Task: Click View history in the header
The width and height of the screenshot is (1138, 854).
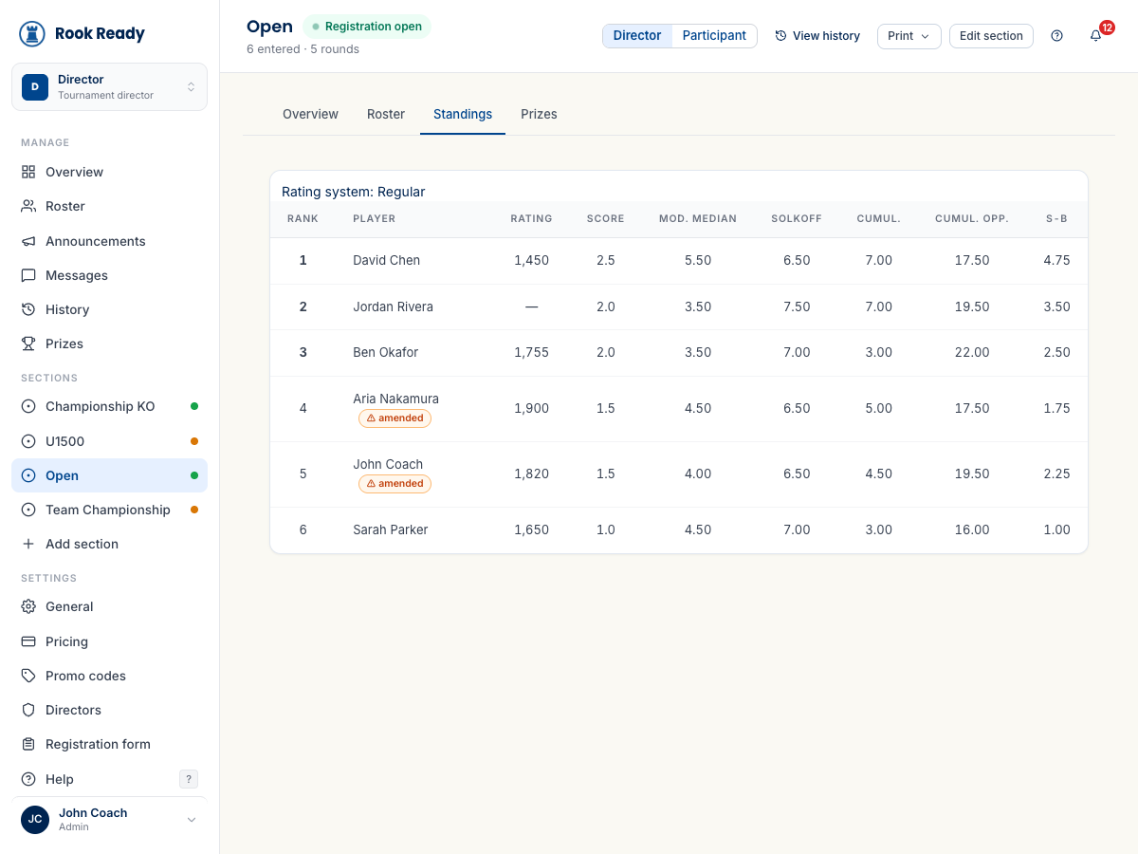Action: [817, 36]
